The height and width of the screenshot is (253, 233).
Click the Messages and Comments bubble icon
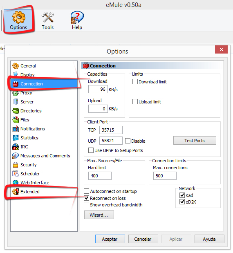point(16,156)
